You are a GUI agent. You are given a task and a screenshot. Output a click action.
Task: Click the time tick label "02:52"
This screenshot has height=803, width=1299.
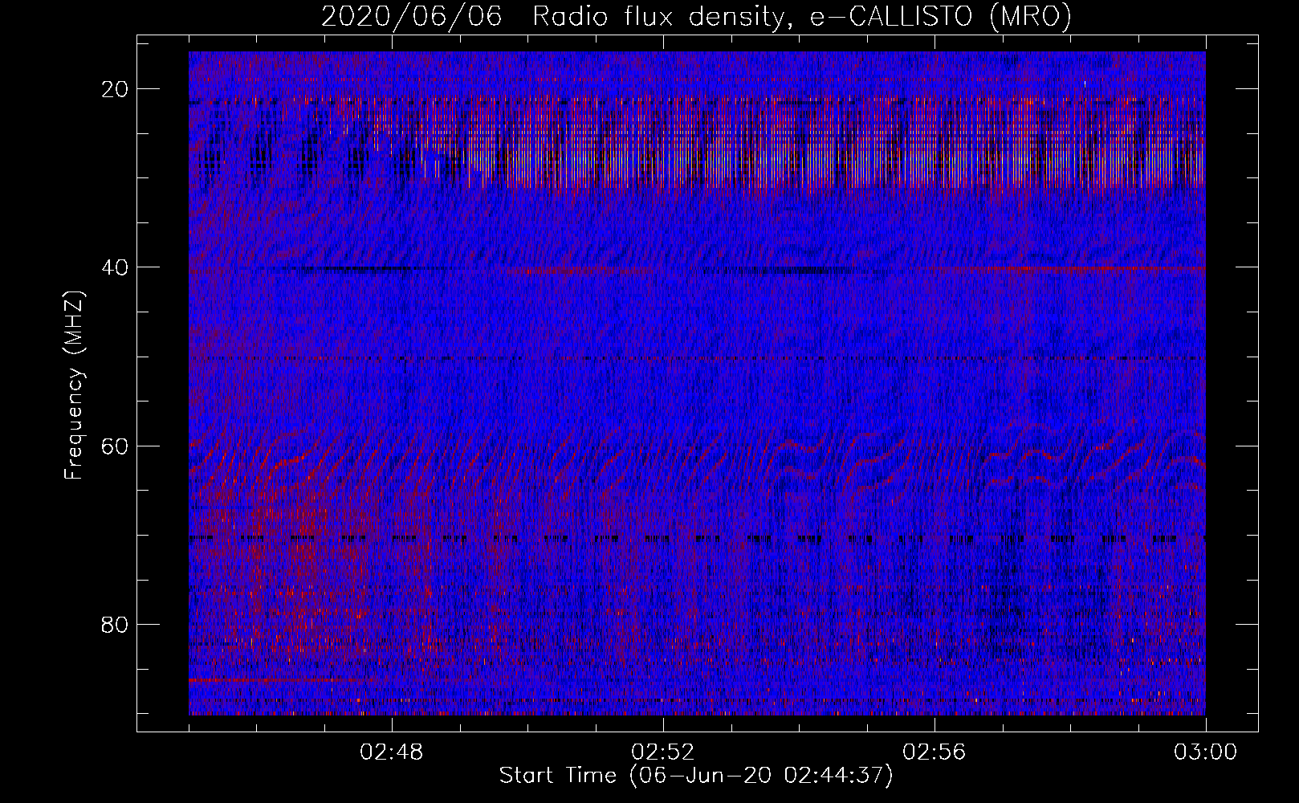tap(663, 752)
